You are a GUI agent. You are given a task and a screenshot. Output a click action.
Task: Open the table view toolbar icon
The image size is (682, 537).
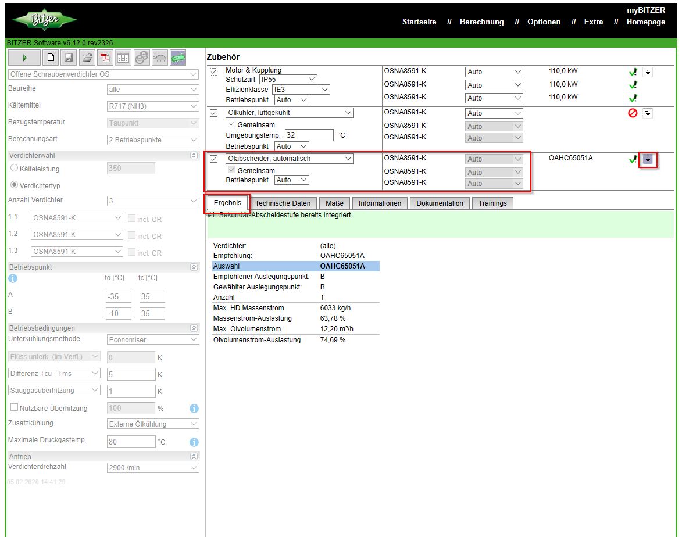coord(123,58)
